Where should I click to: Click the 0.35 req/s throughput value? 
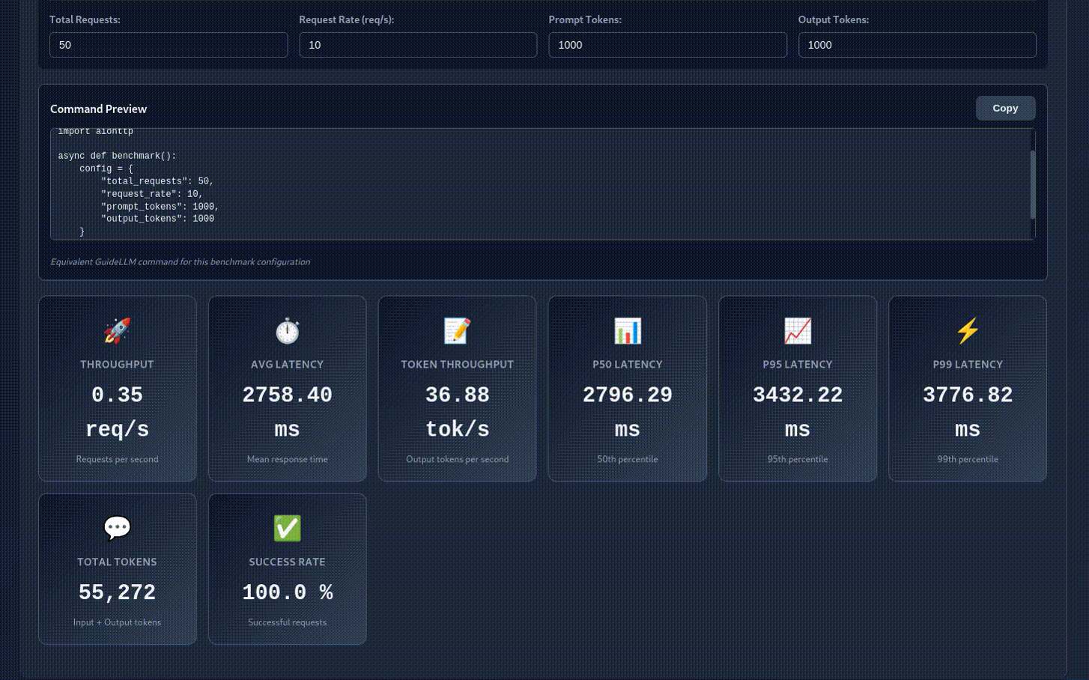(117, 412)
